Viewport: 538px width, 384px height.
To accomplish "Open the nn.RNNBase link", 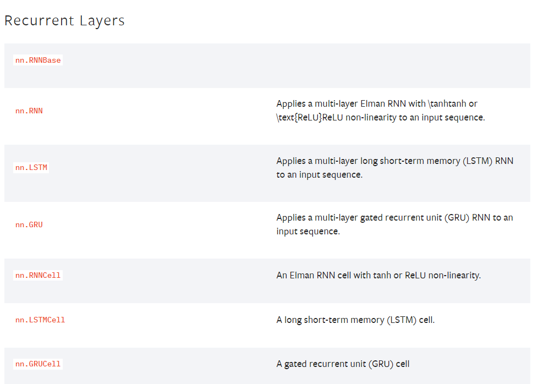I will (x=38, y=61).
